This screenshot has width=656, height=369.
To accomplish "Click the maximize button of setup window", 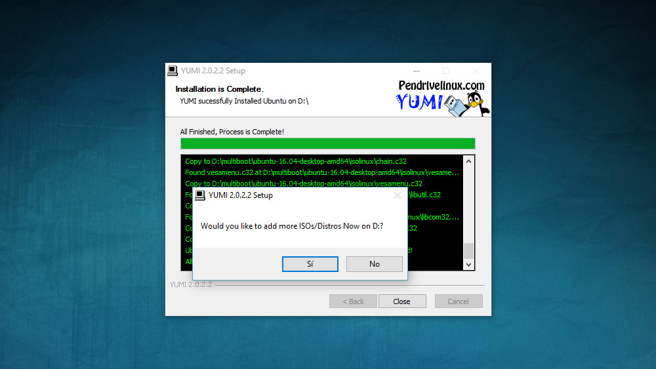I will coord(446,71).
